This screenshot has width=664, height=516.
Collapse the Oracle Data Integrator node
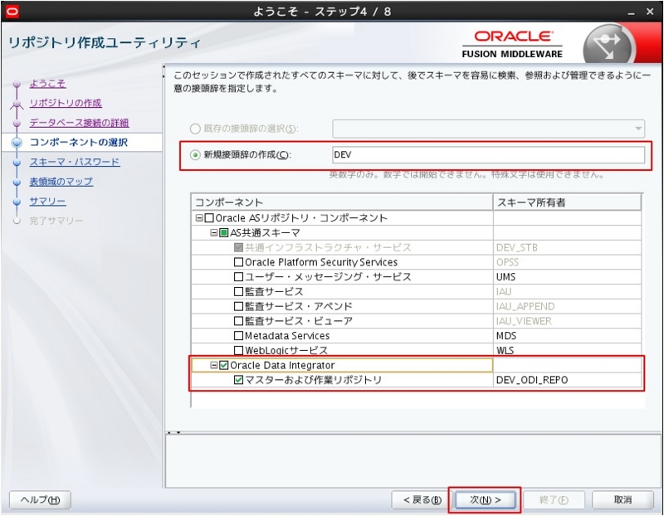coord(214,365)
